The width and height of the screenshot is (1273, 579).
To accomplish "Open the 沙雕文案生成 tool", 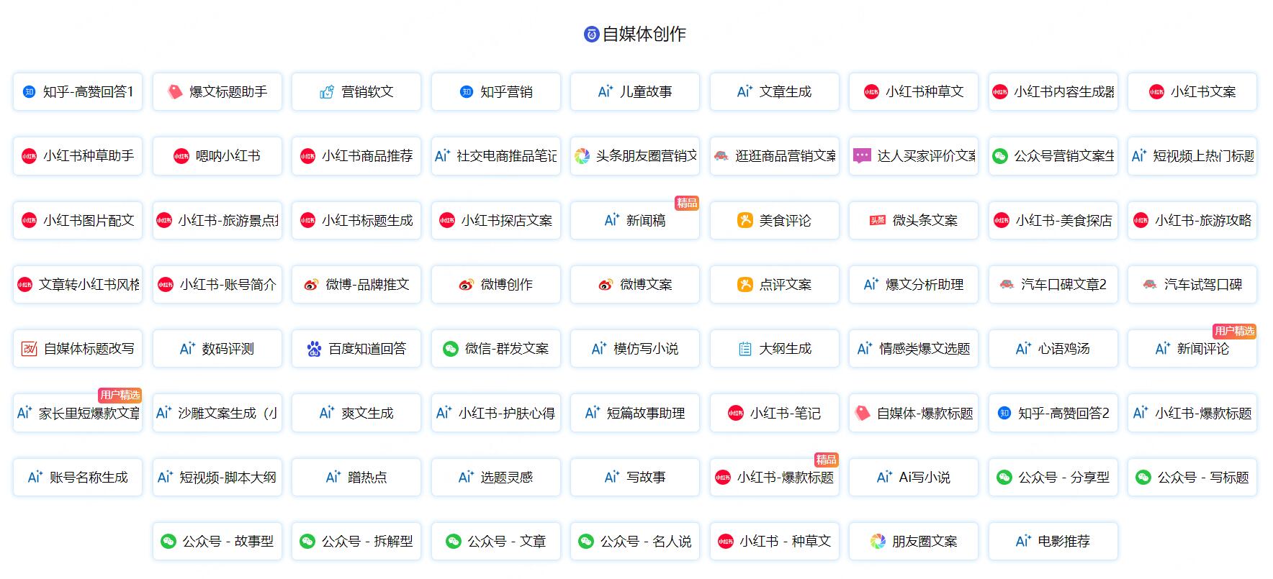I will click(x=217, y=413).
